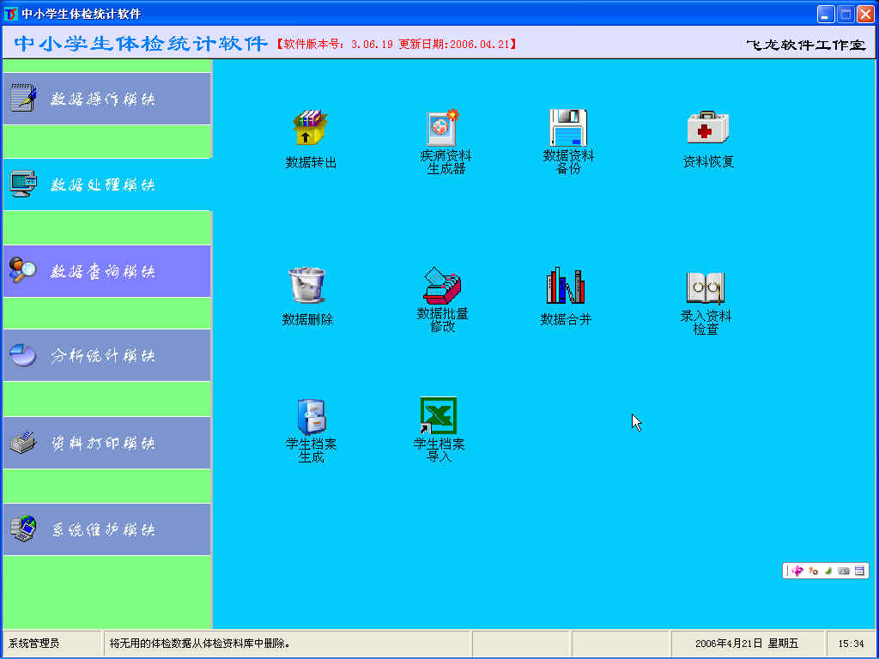Select the 数据处理模块 sidebar tab
The width and height of the screenshot is (879, 659).
pyautogui.click(x=106, y=184)
